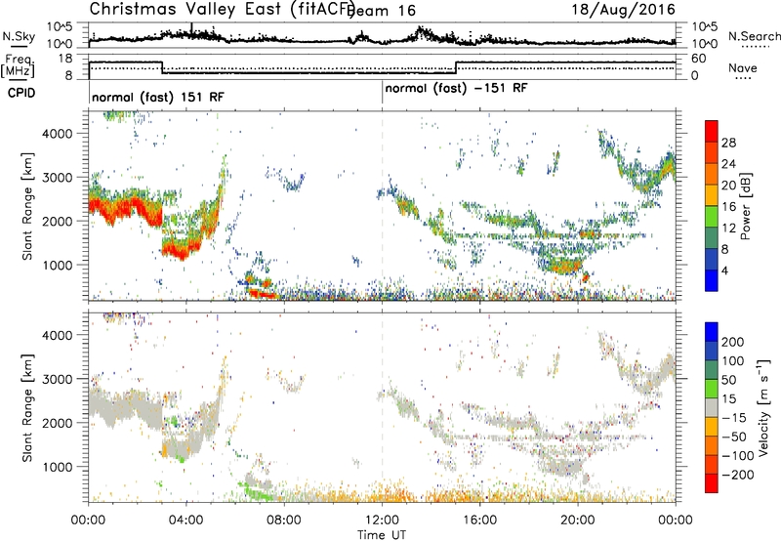Click the velocity colorbar gray segment
Viewport: 781px width, 541px height.
pyautogui.click(x=712, y=407)
